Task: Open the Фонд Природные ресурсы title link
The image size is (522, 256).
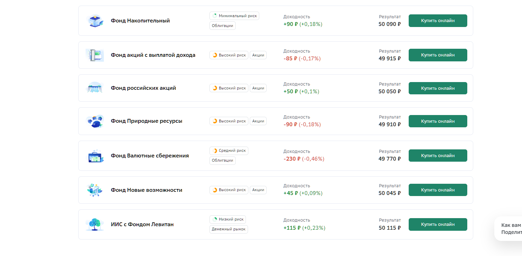Action: 146,121
